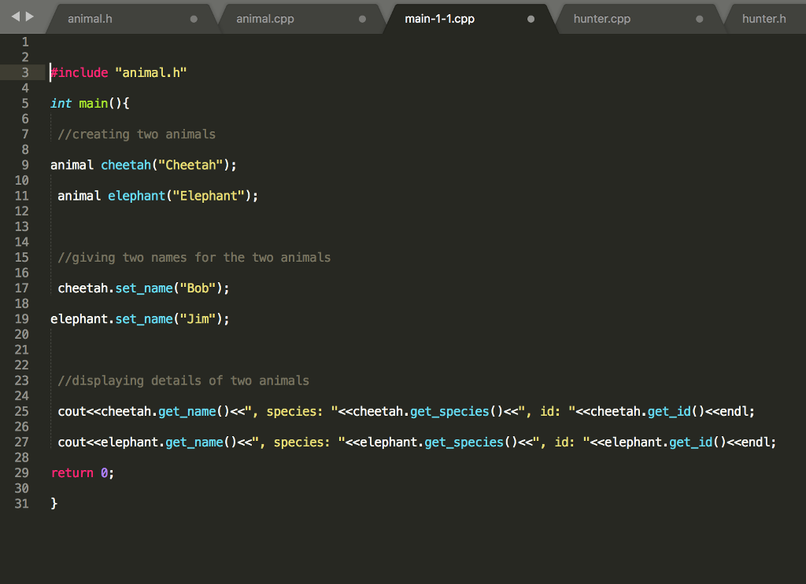Click the set_name call on the elephant line
Image resolution: width=806 pixels, height=584 pixels.
click(144, 319)
